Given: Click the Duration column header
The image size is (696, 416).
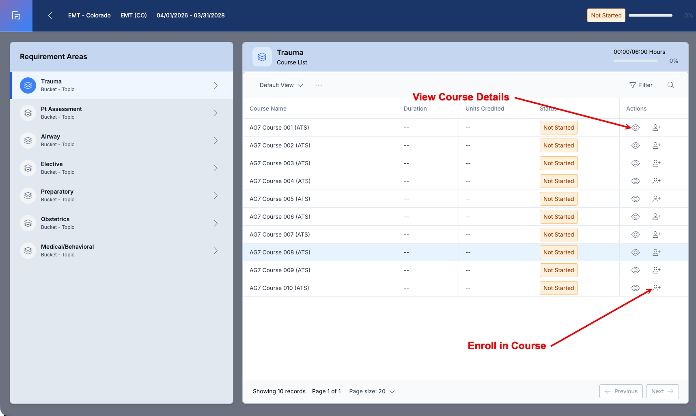Looking at the screenshot, I should [x=415, y=109].
